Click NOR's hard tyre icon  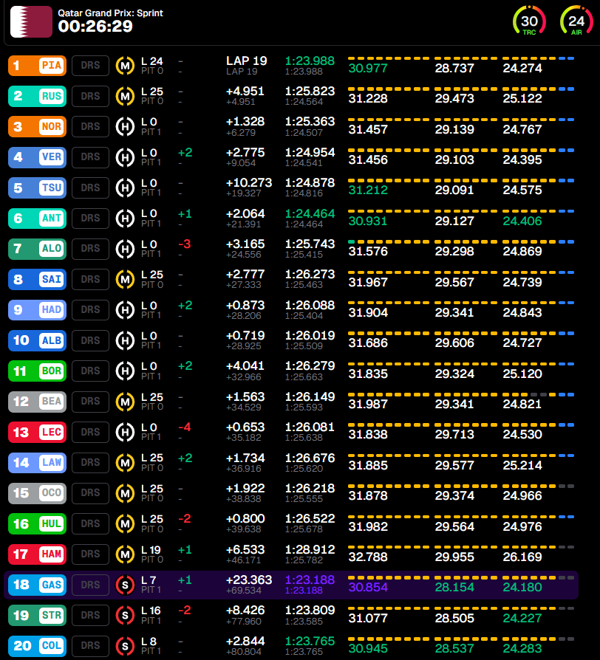[125, 127]
